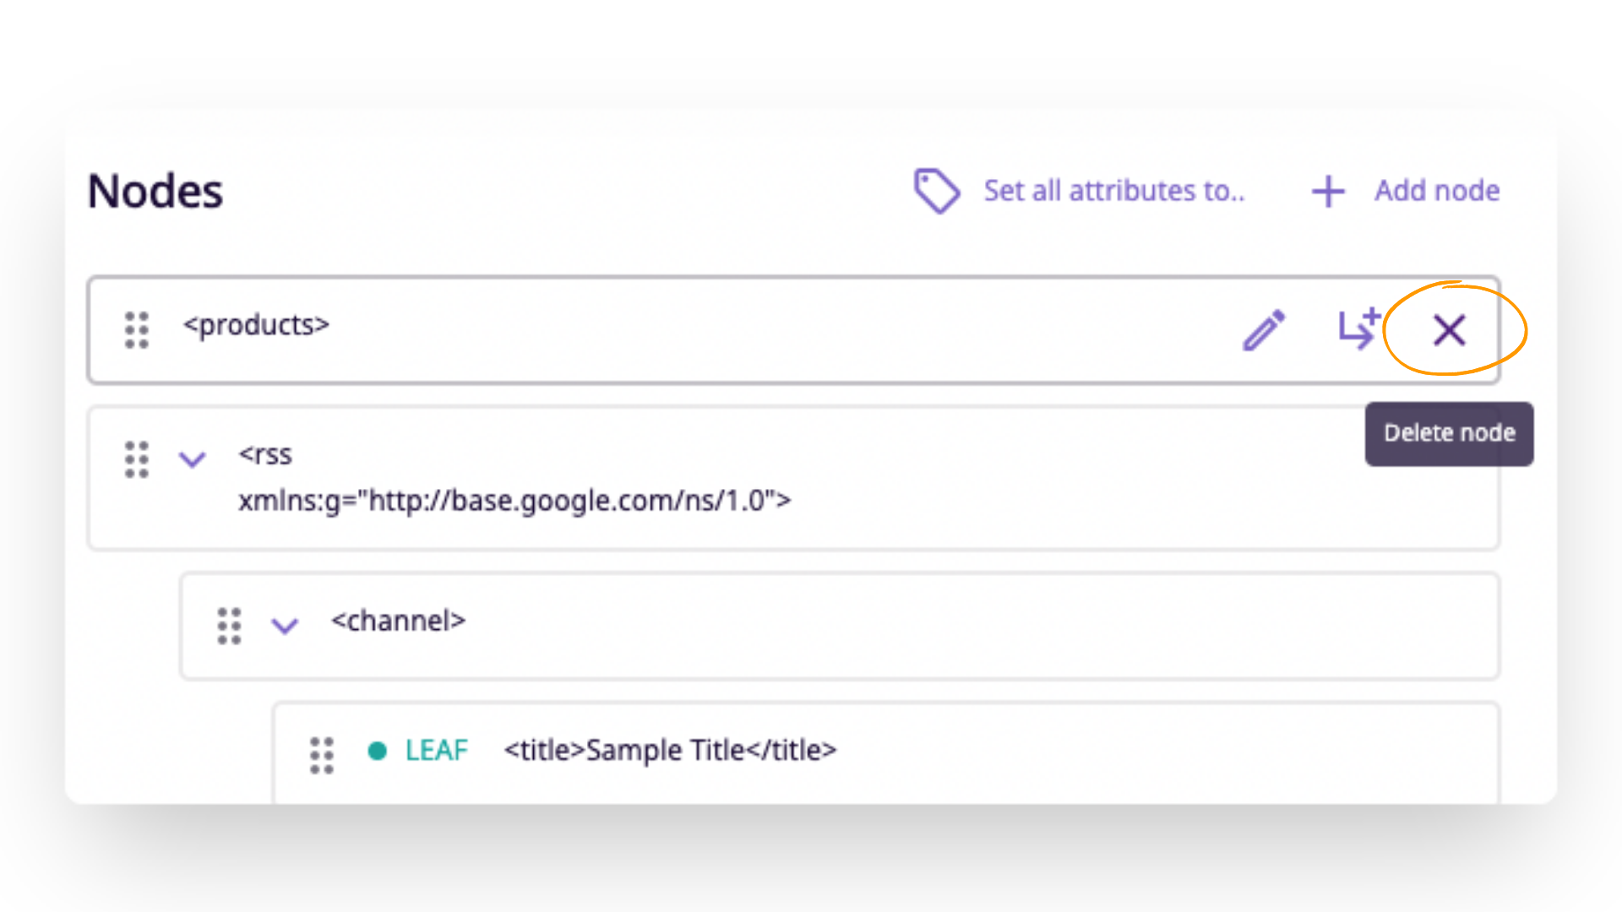Screen dimensions: 1622x912
Task: Select the Sample Title leaf node row
Action: click(x=670, y=750)
